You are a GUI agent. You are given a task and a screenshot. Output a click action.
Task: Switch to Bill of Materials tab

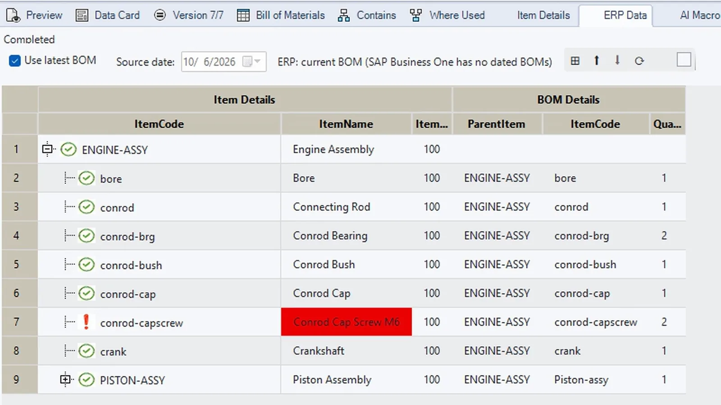281,15
